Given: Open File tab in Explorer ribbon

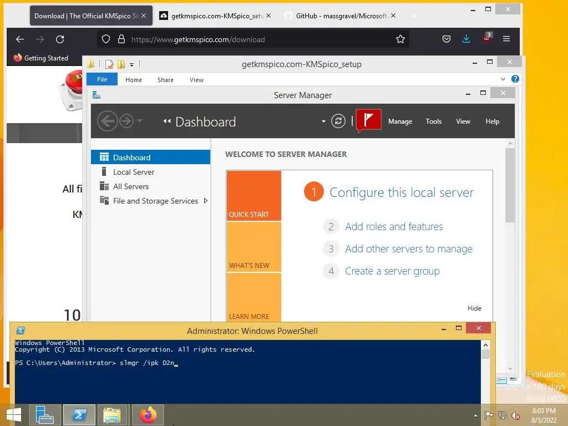Looking at the screenshot, I should click(x=102, y=79).
